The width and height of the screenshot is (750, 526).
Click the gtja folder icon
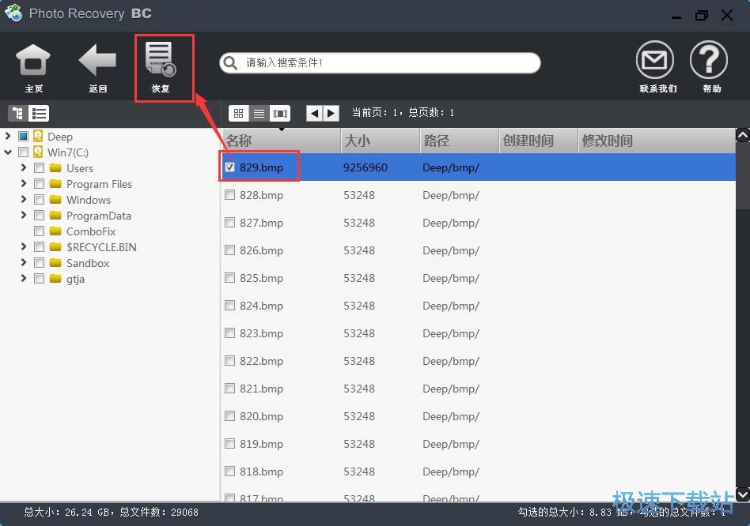pos(55,278)
